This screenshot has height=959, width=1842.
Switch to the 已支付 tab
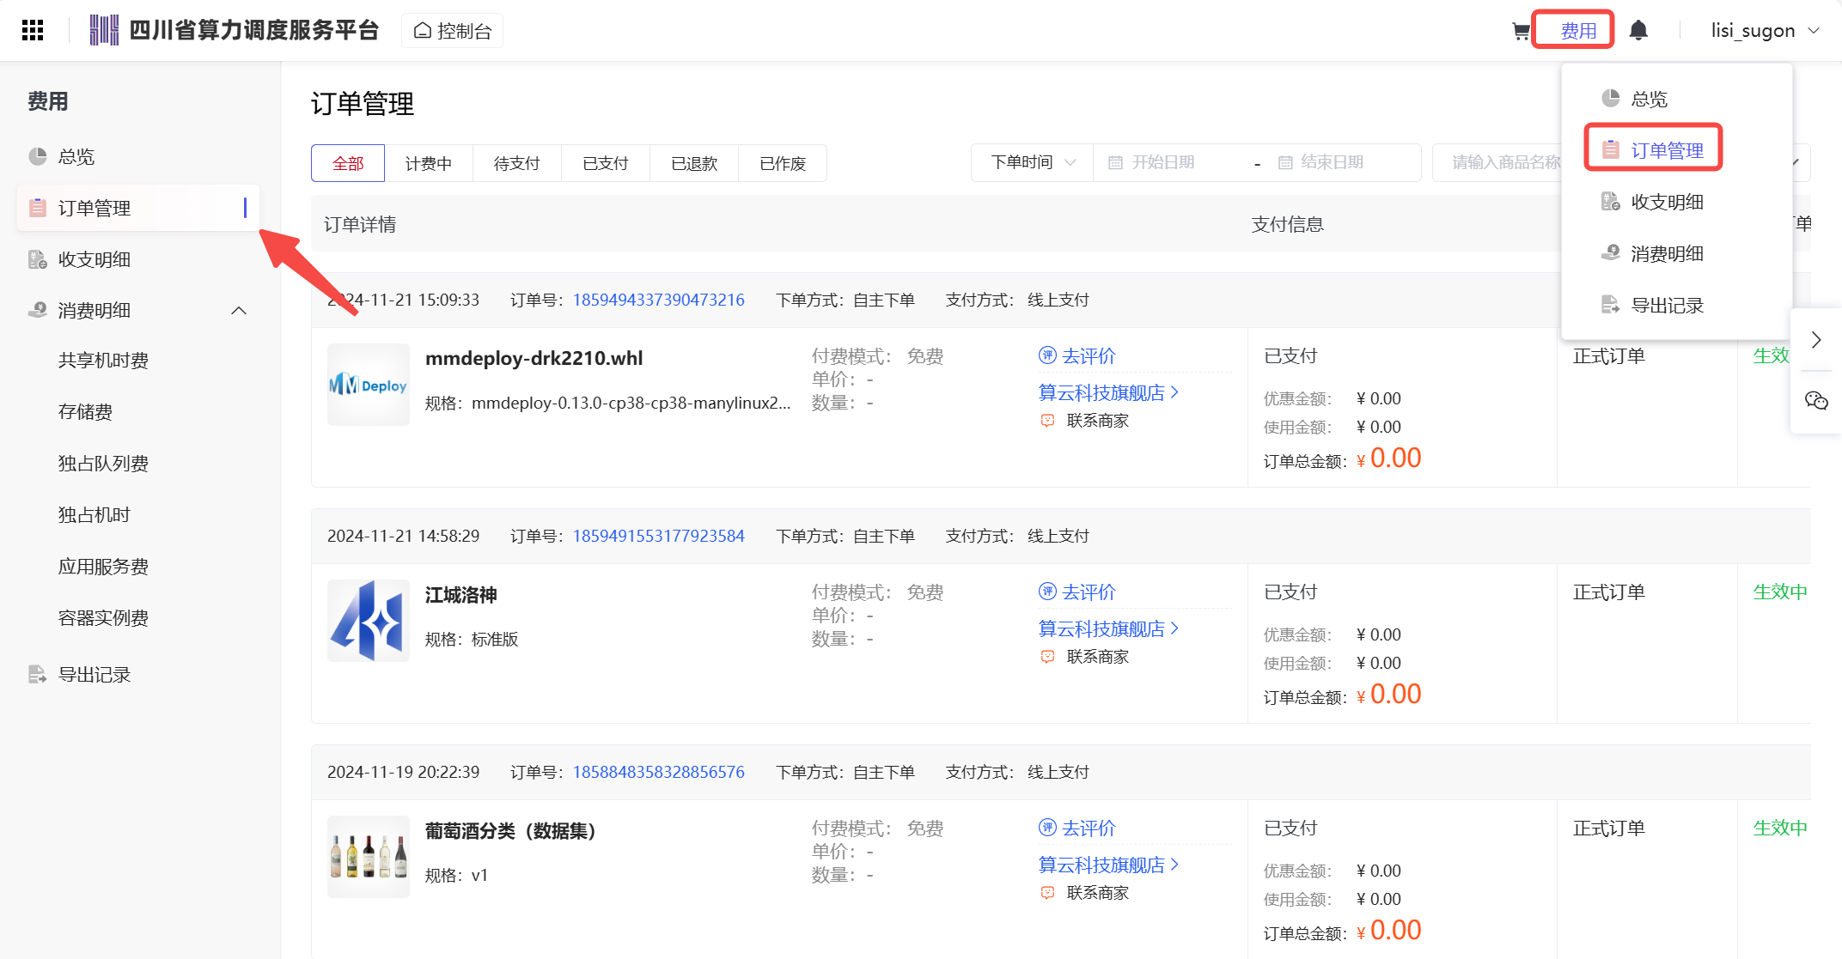point(606,163)
